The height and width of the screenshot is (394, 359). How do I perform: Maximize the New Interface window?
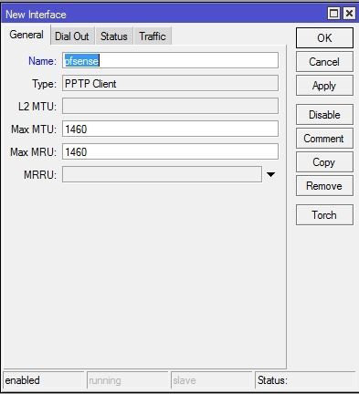pos(334,14)
